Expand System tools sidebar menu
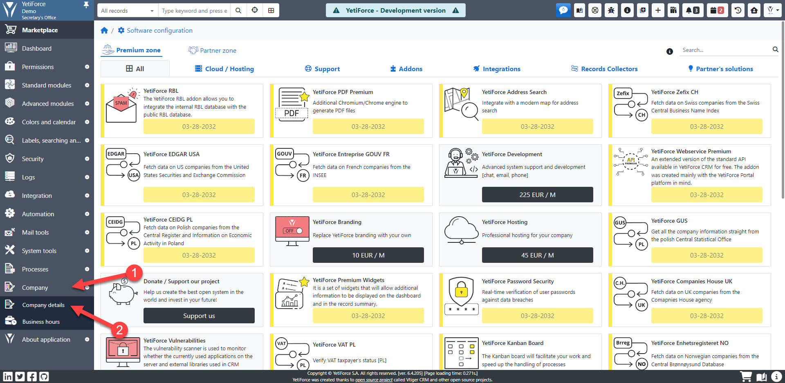This screenshot has height=383, width=785. click(47, 251)
